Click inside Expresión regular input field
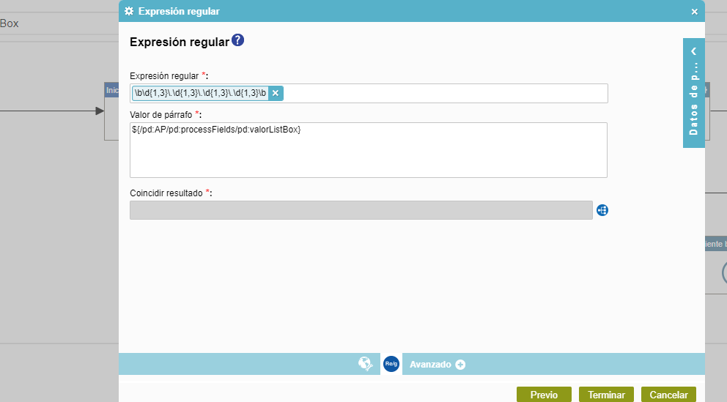The width and height of the screenshot is (727, 402). click(x=440, y=93)
